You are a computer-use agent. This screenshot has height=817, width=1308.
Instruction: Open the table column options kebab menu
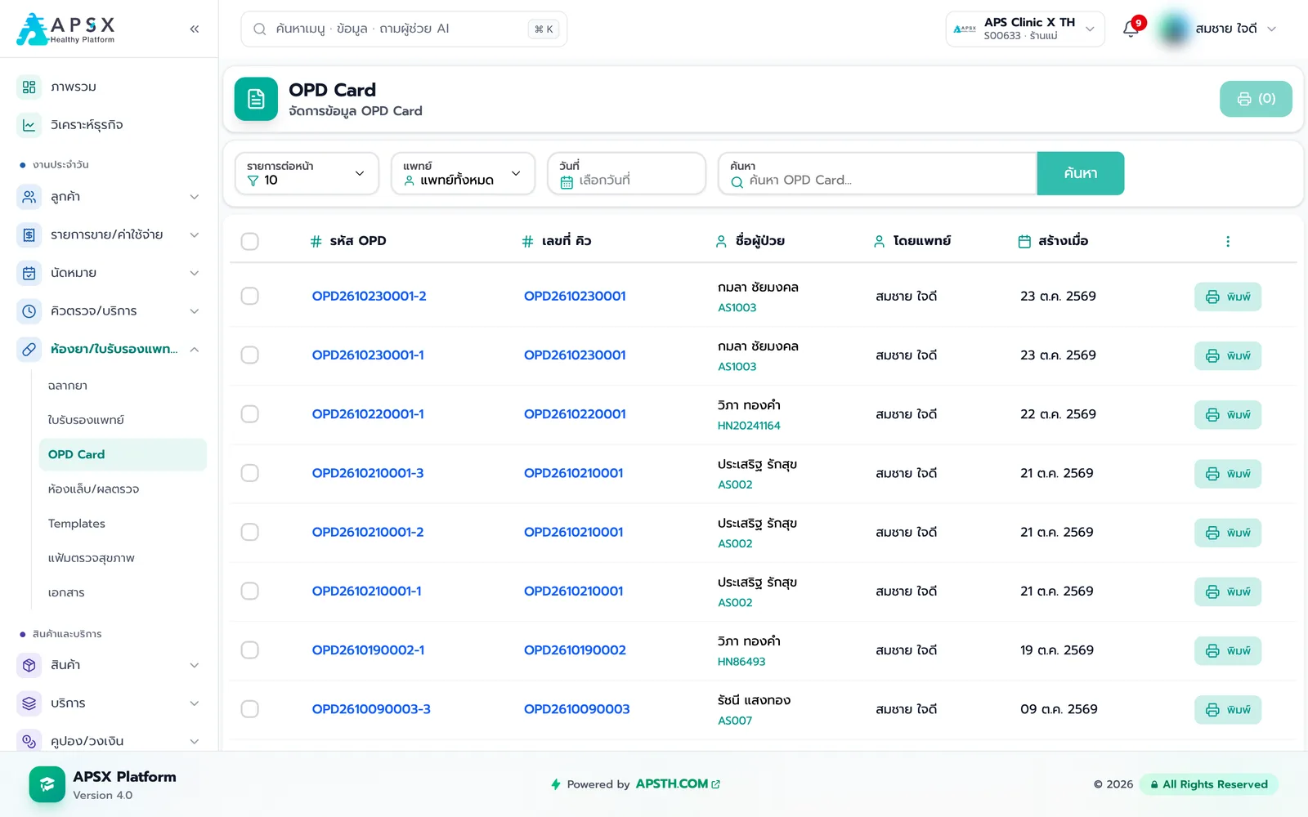click(1227, 241)
